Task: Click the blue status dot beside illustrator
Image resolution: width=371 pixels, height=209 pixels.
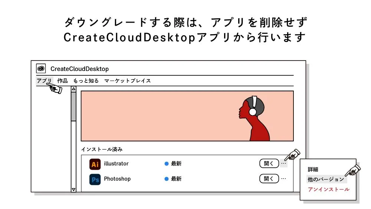Action: click(x=167, y=164)
